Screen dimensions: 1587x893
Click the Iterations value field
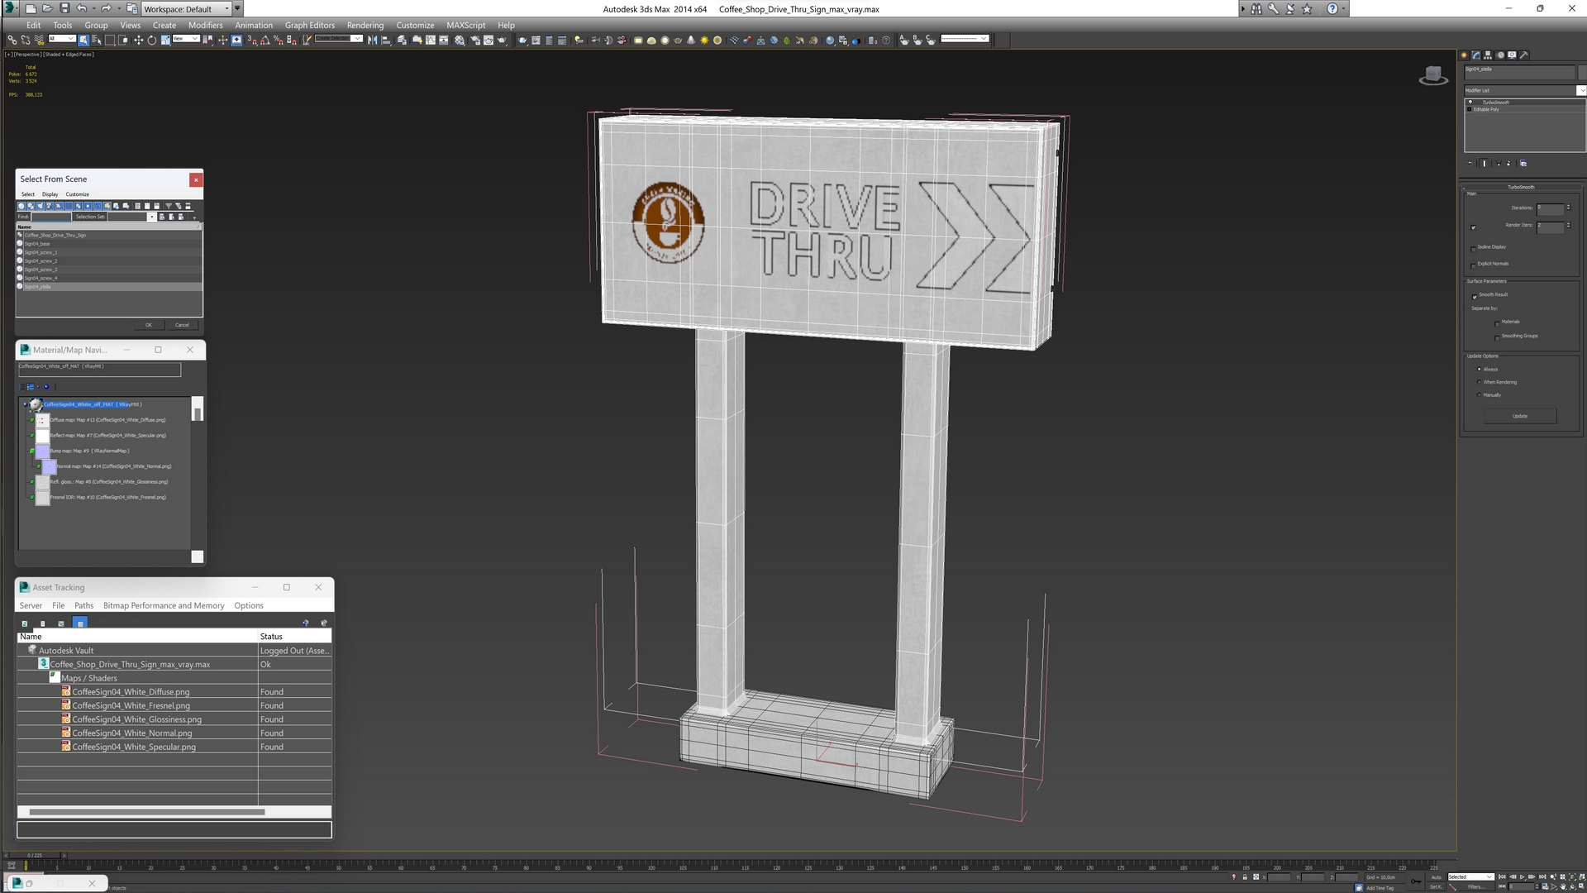point(1550,209)
